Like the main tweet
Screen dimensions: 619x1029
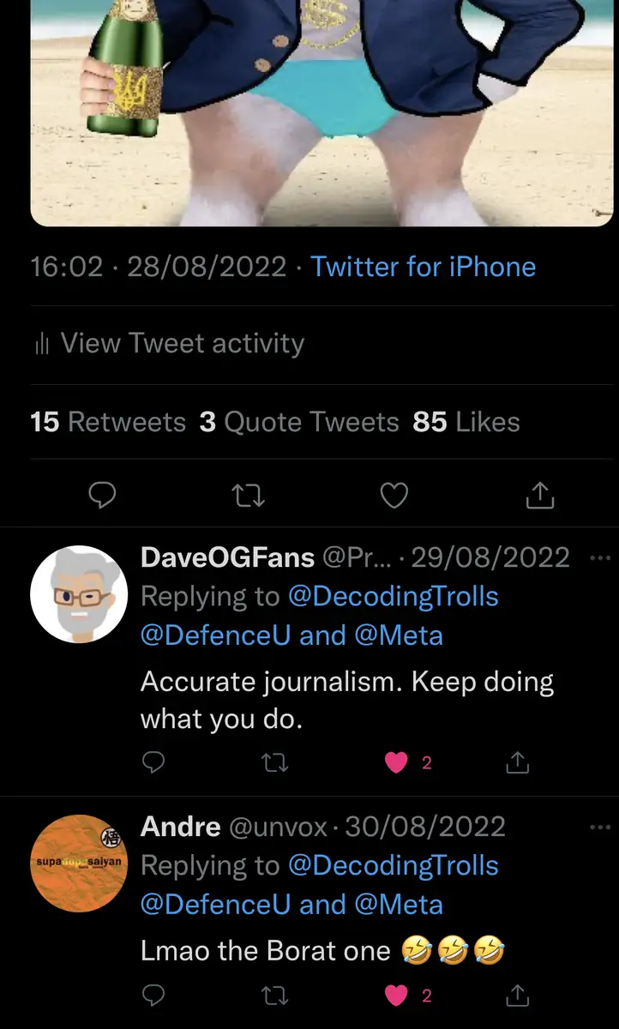coord(394,495)
